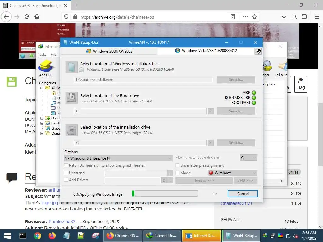Tick the Mode checkbox
323x242 pixels.
point(177,173)
